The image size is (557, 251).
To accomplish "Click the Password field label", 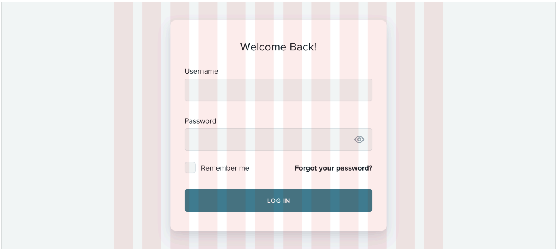I will click(200, 121).
